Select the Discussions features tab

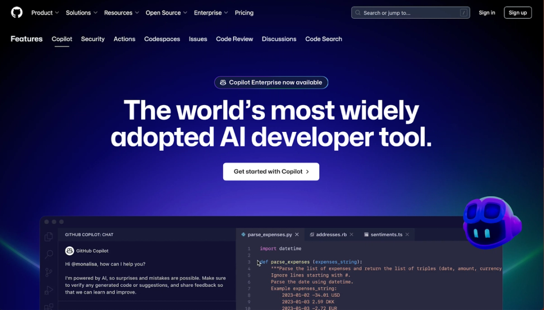(279, 39)
